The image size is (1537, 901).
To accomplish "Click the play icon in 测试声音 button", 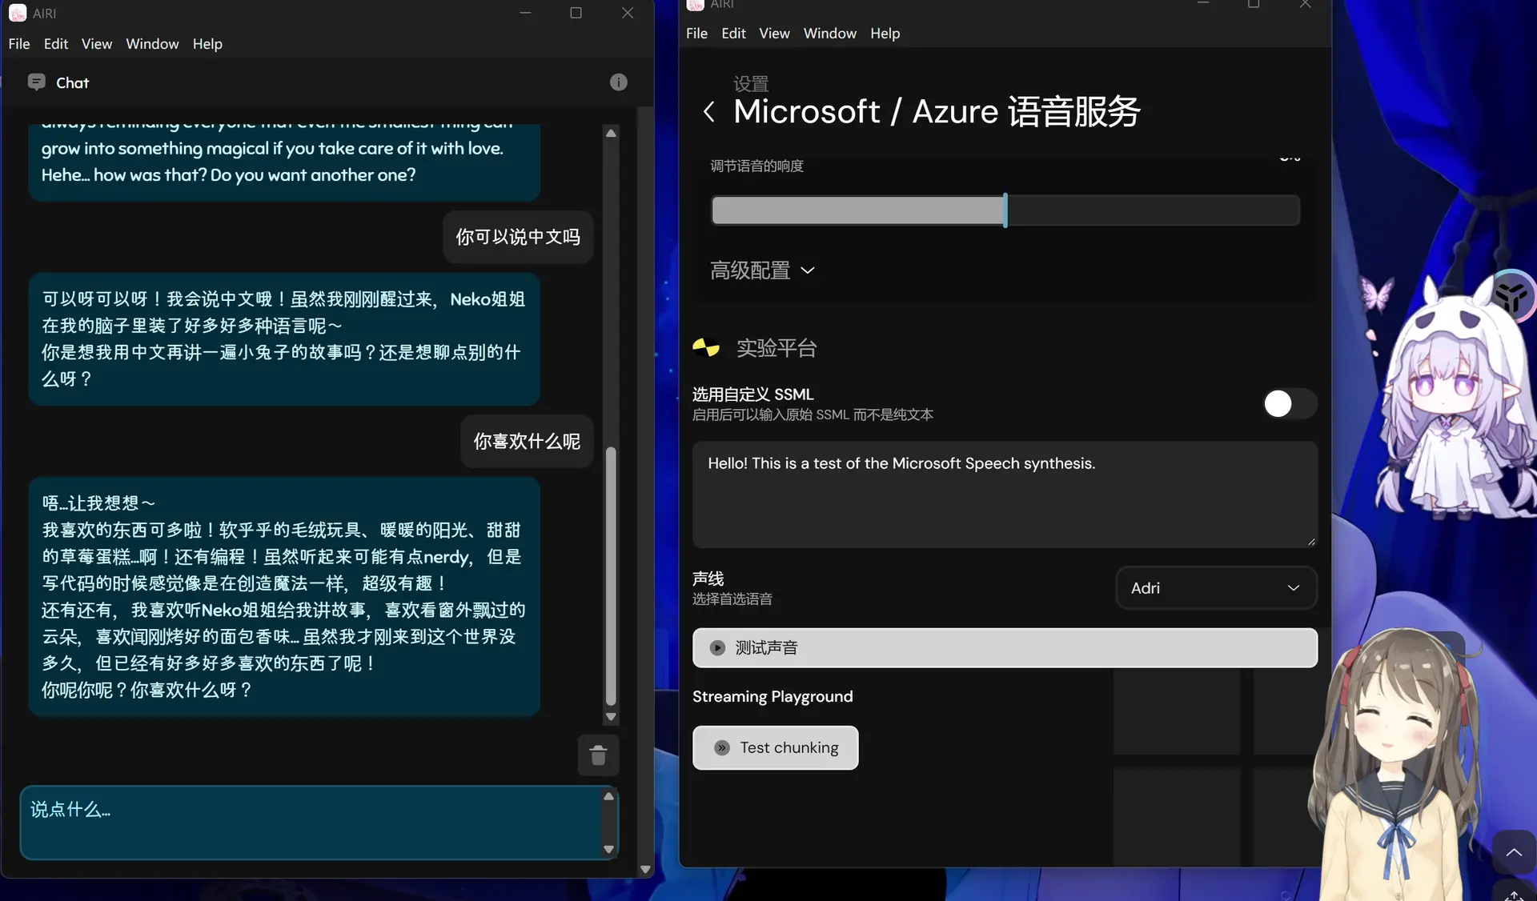I will [717, 648].
